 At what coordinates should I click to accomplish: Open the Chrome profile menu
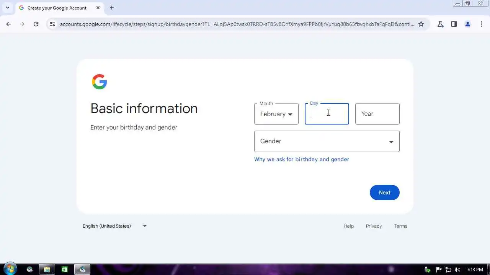click(468, 24)
